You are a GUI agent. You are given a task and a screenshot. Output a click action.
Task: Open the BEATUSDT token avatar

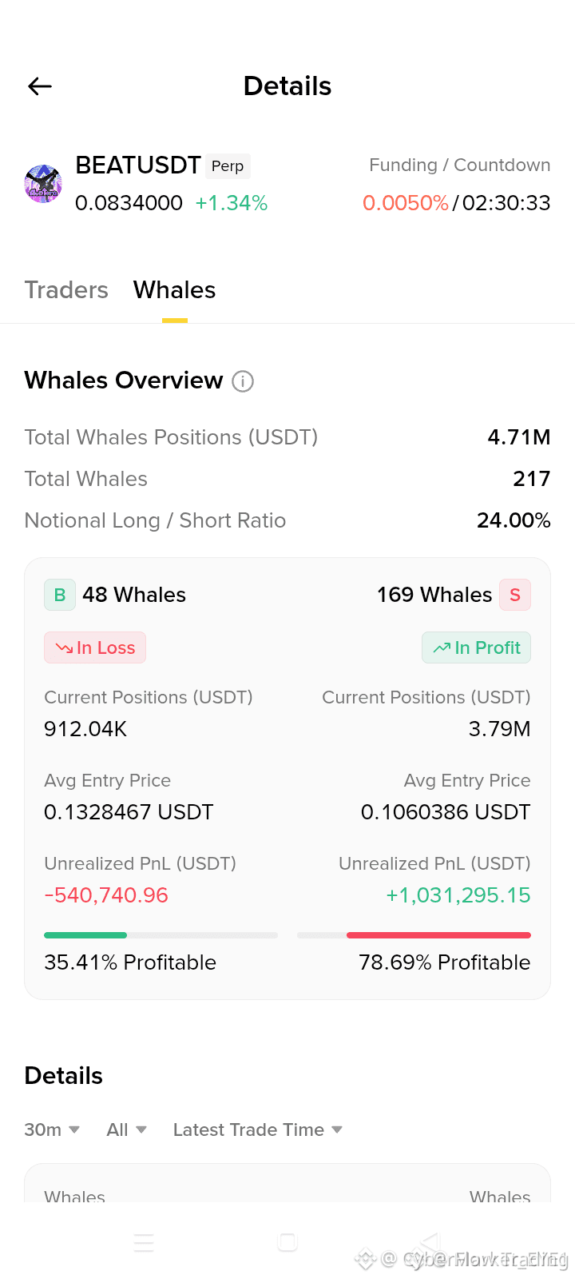(x=43, y=184)
